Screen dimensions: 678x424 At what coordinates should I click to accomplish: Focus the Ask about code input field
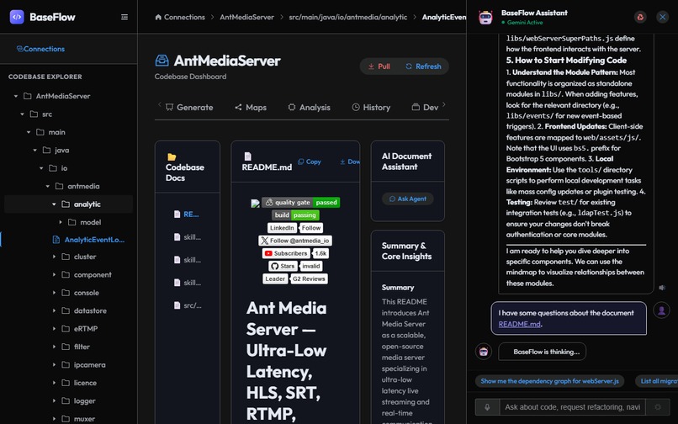pyautogui.click(x=573, y=407)
